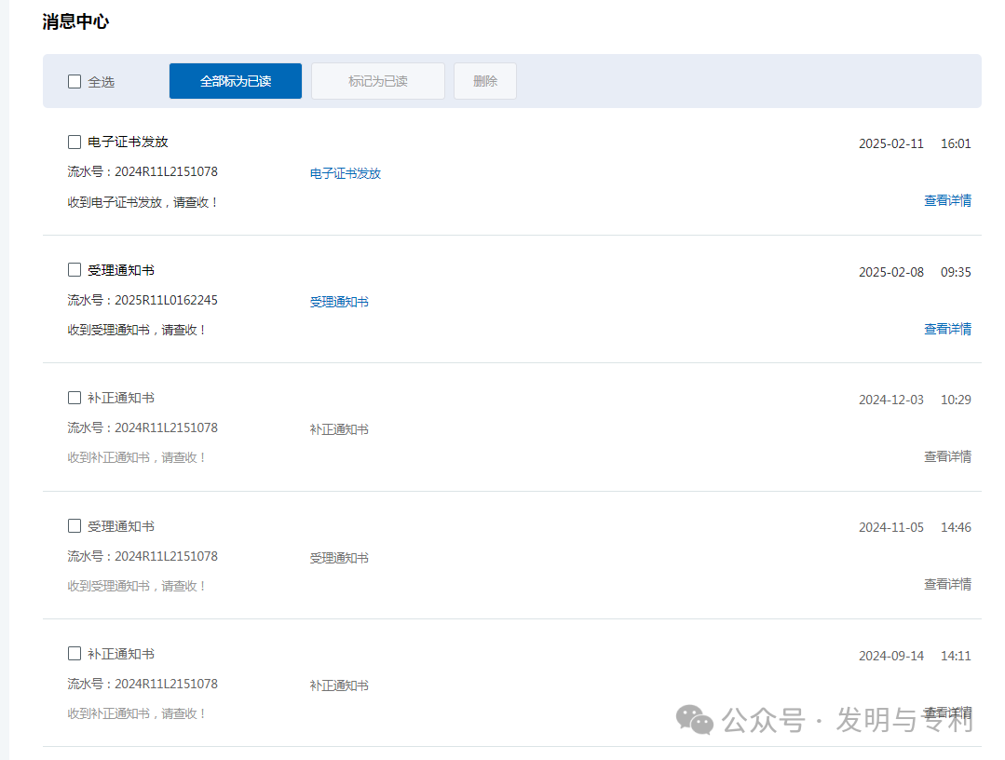
Task: Open the 电子证书发放 document link
Action: [x=345, y=173]
